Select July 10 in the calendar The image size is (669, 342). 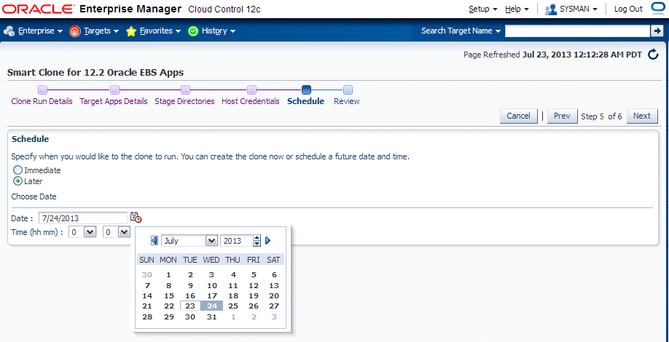click(212, 285)
